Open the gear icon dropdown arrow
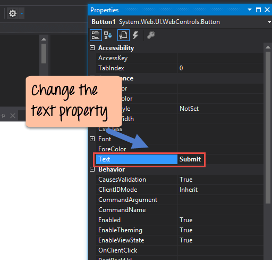This screenshot has height=260, width=272. point(22,13)
